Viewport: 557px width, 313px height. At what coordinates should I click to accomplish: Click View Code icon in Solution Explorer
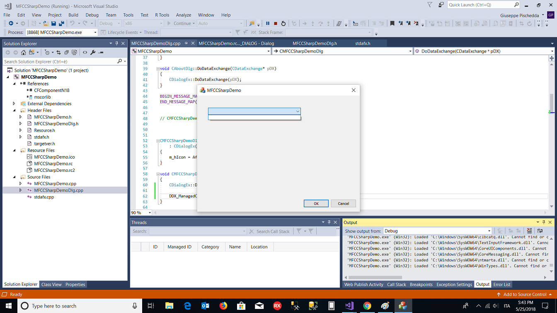[x=85, y=53]
